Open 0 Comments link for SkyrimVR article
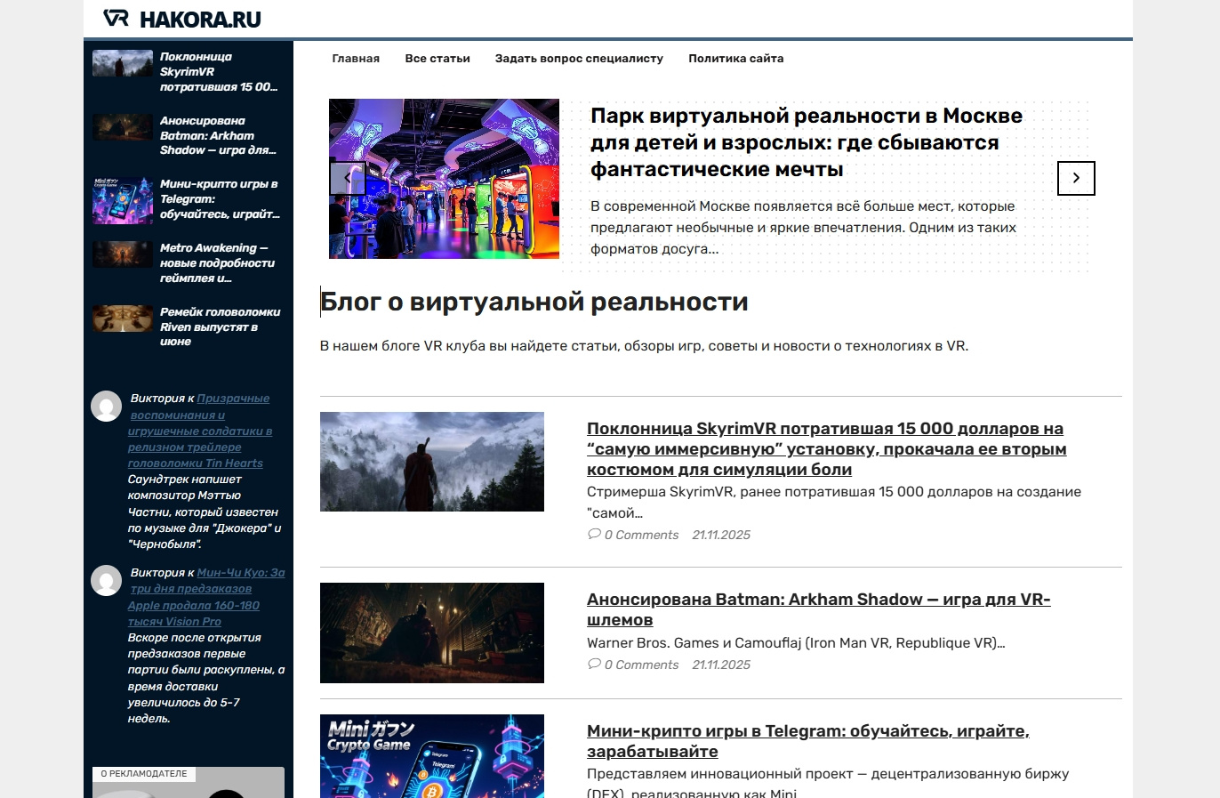The height and width of the screenshot is (798, 1220). click(x=641, y=535)
